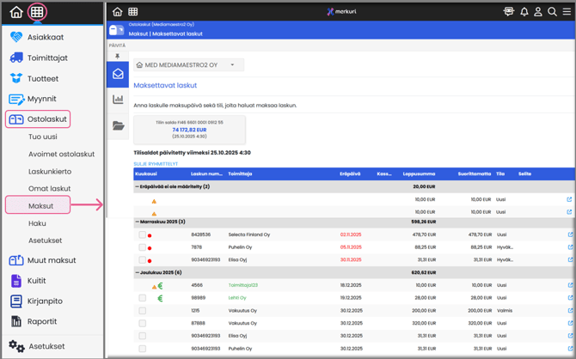Open external link icon for Selecta Finland row
Image resolution: width=576 pixels, height=359 pixels.
point(569,234)
